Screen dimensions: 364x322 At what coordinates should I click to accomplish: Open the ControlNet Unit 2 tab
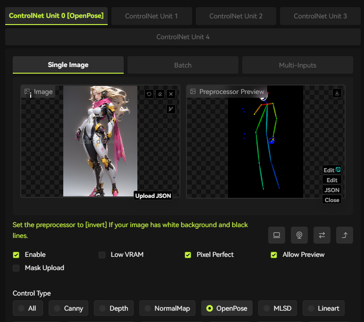[236, 16]
